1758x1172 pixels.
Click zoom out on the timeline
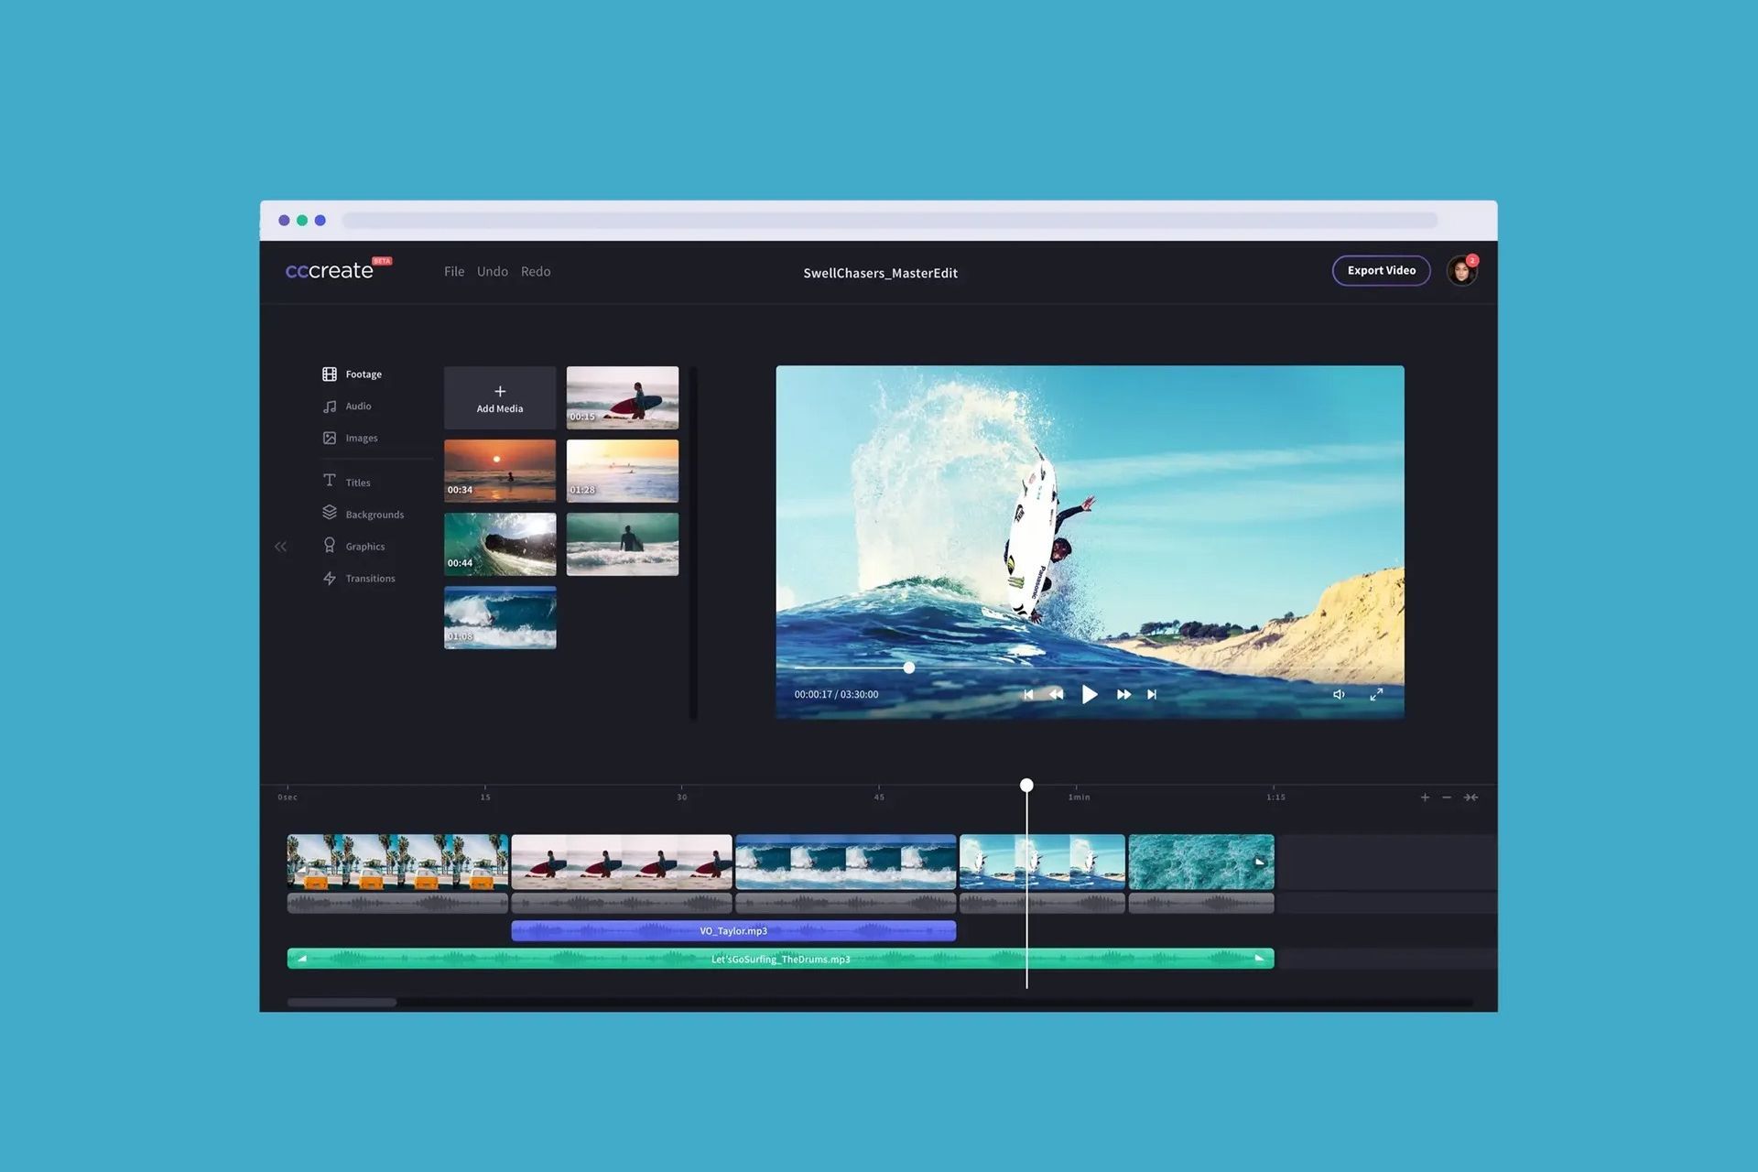click(x=1448, y=797)
